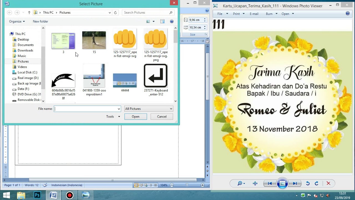Increase the 9,96 cm height spinner
This screenshot has height=200, width=355.
[205, 19]
